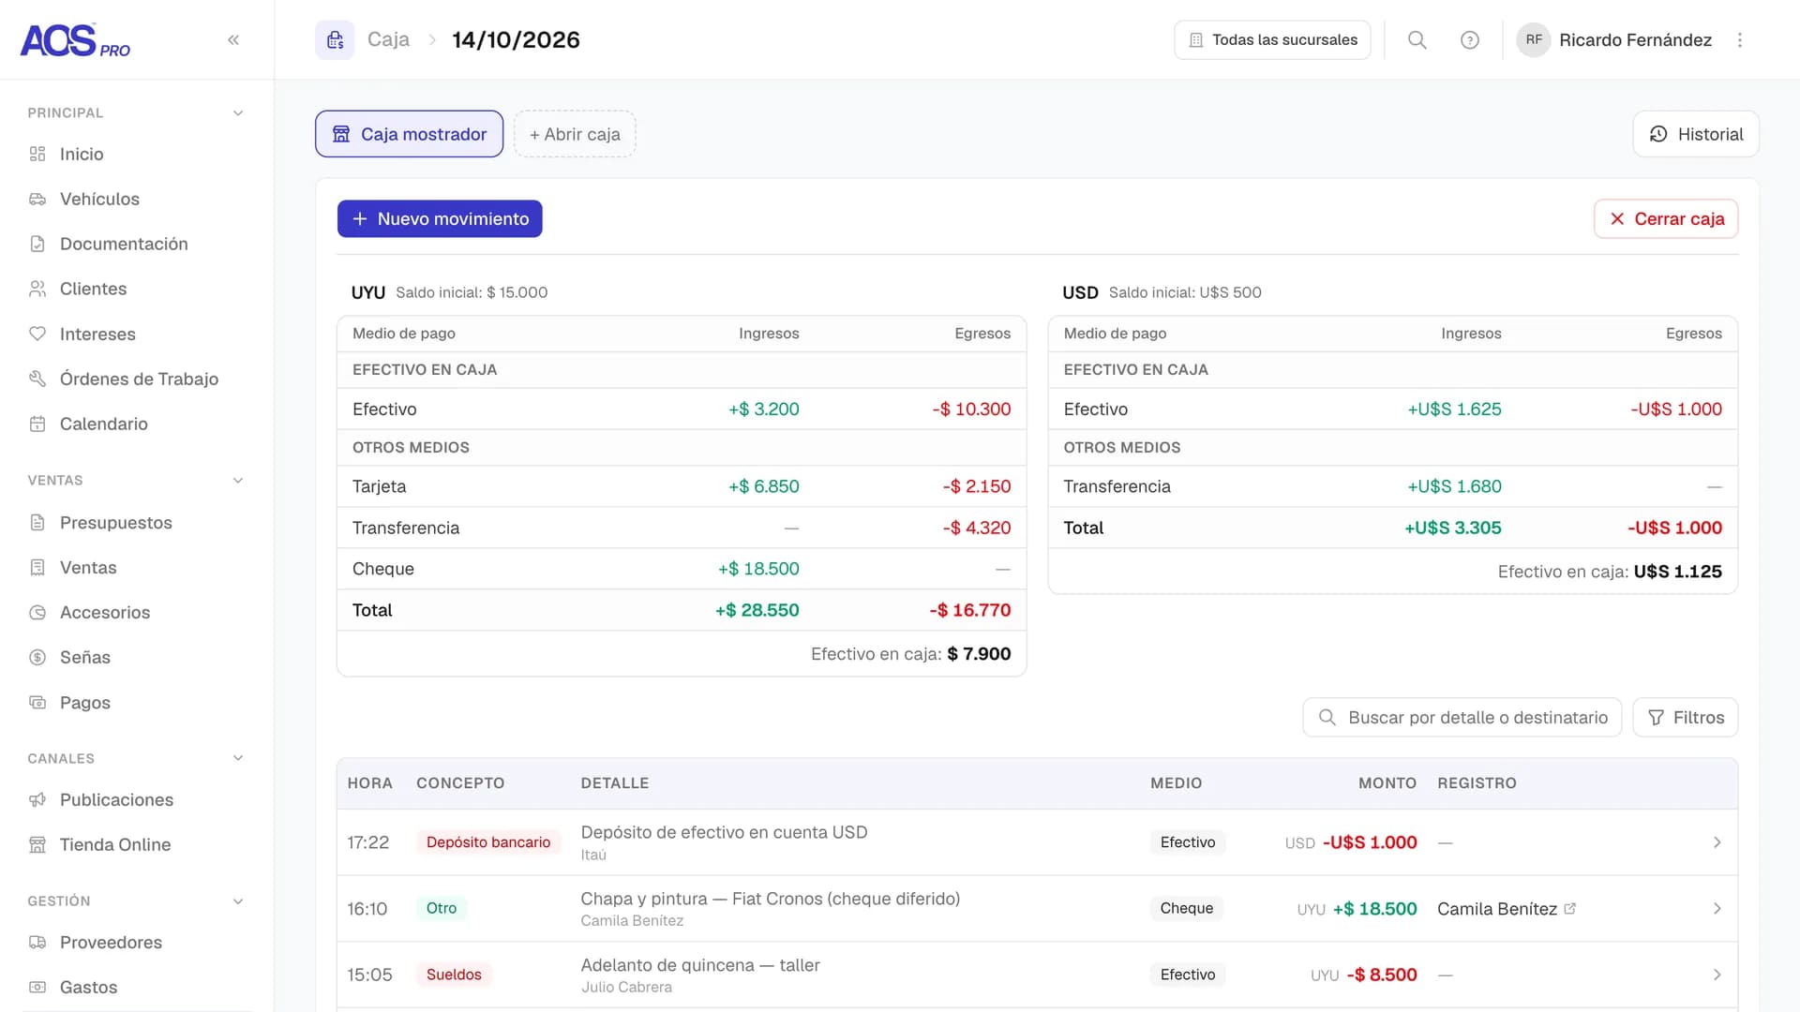
Task: Open the help question mark icon
Action: click(1470, 40)
